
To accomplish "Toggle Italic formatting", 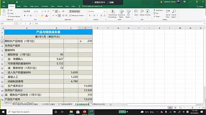I will pyautogui.click(x=28, y=16).
